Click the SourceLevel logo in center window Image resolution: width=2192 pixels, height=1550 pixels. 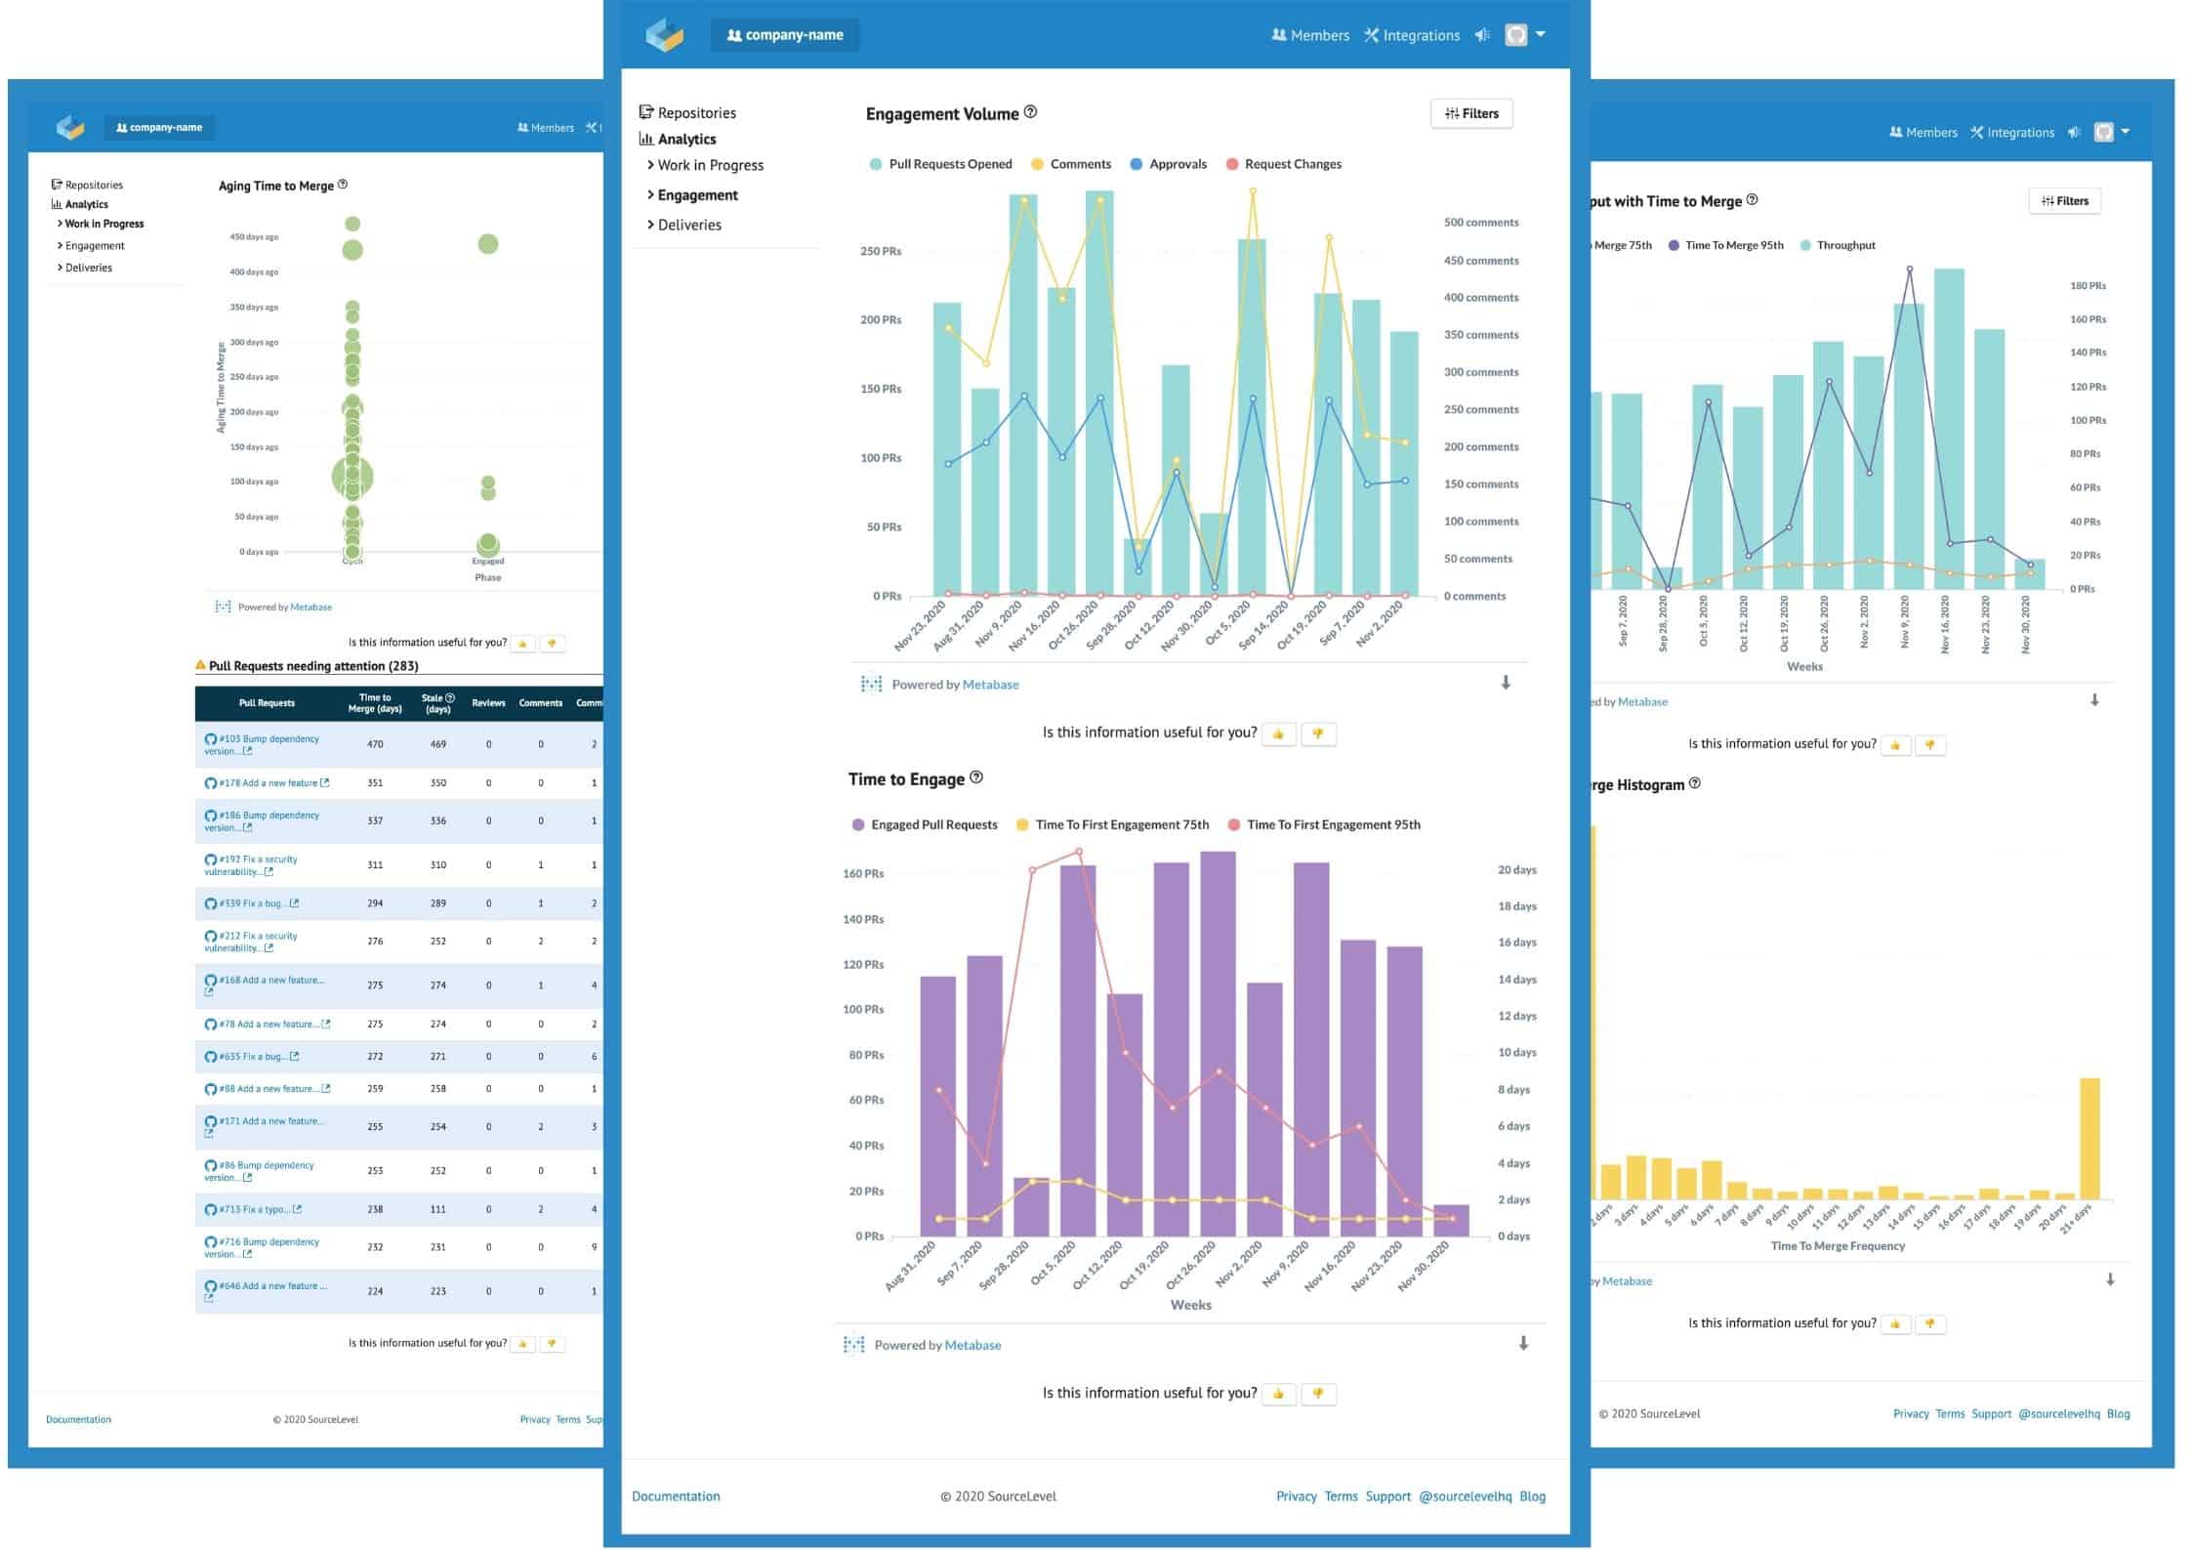point(665,34)
